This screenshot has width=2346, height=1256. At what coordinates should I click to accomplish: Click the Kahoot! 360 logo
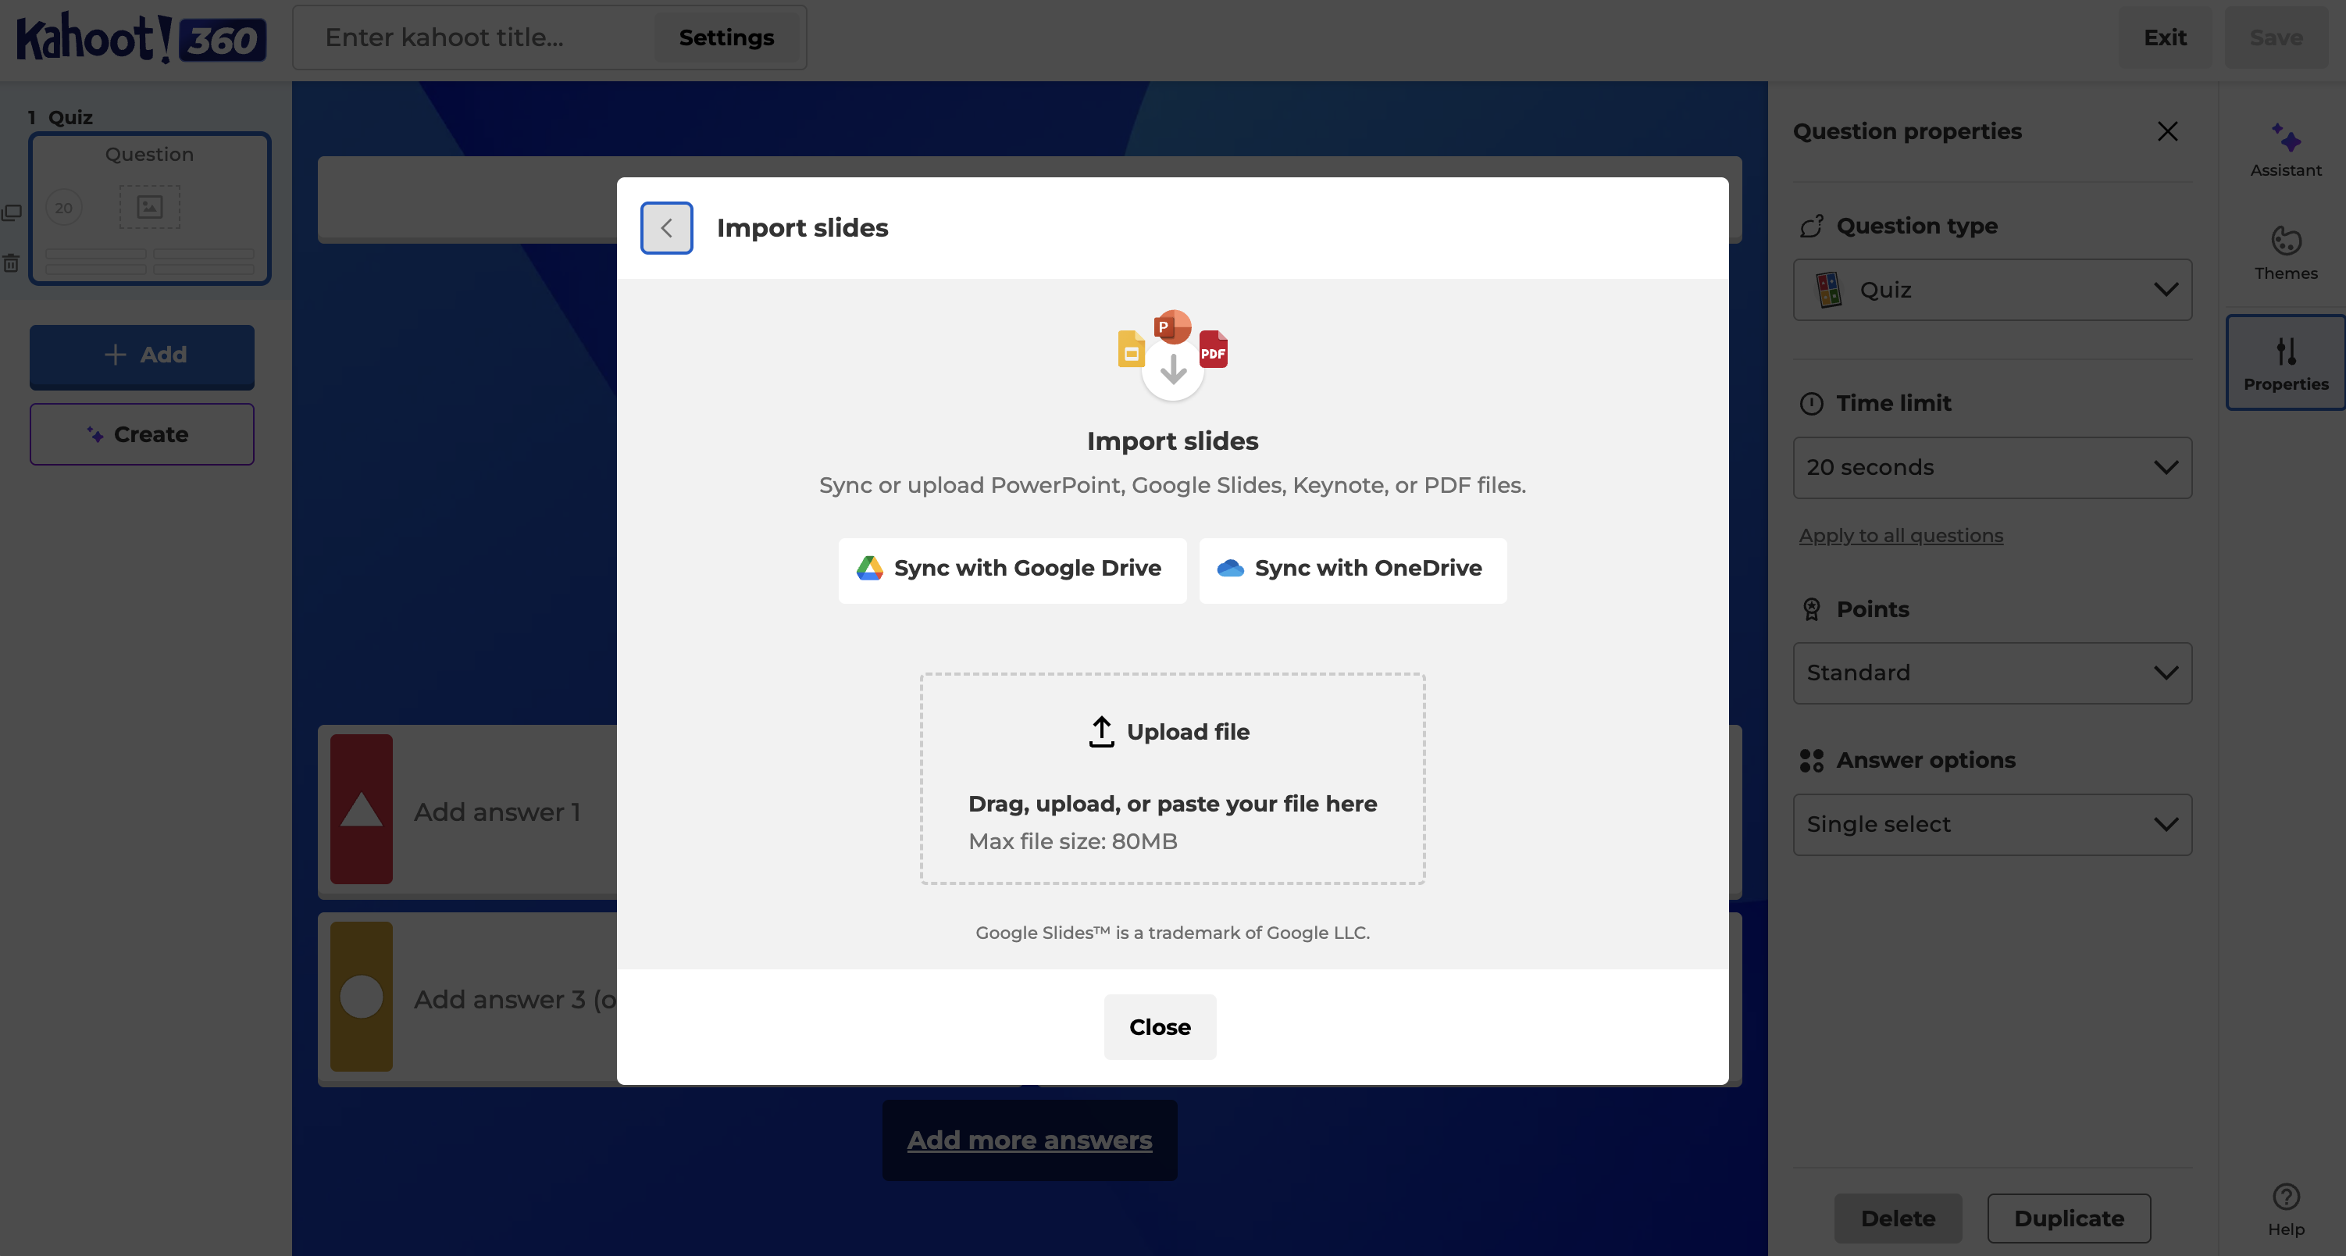click(141, 38)
